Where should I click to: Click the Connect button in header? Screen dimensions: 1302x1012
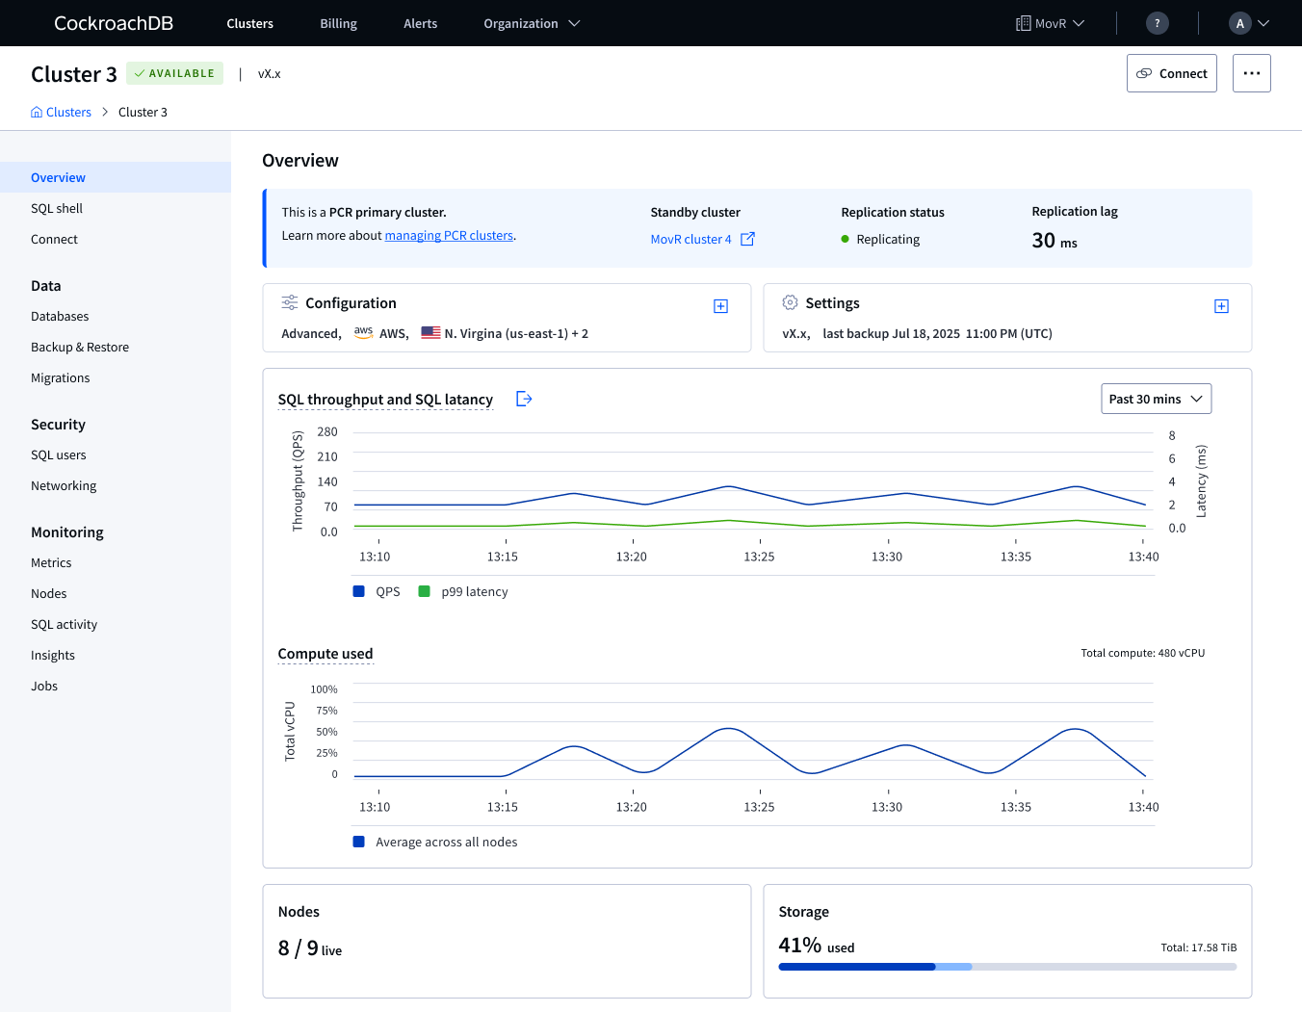1172,73
